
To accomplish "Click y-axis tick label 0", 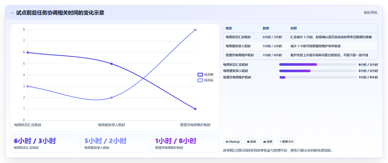I will coord(24,120).
